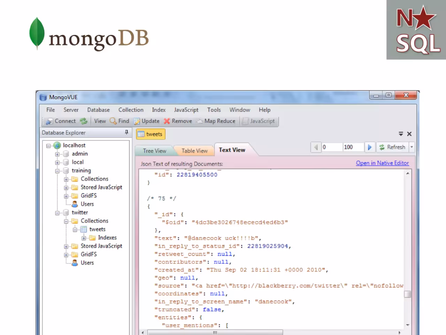Click the "created_at" line in the JSON text

(x=241, y=270)
